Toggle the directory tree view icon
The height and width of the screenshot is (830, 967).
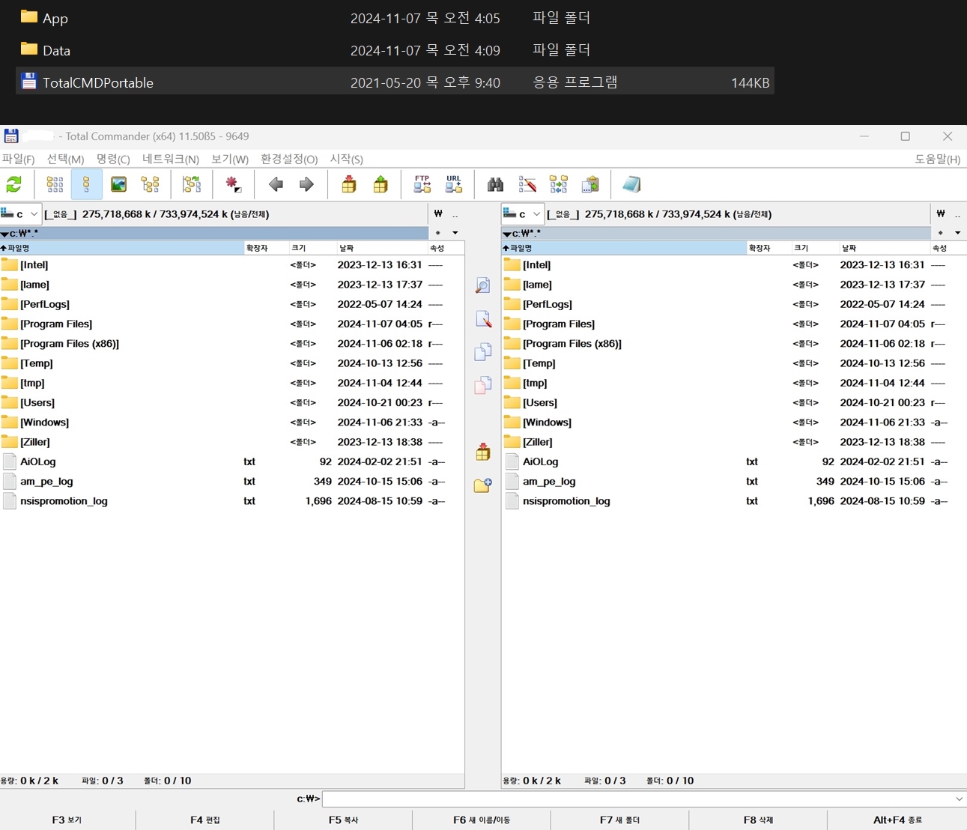tap(151, 184)
